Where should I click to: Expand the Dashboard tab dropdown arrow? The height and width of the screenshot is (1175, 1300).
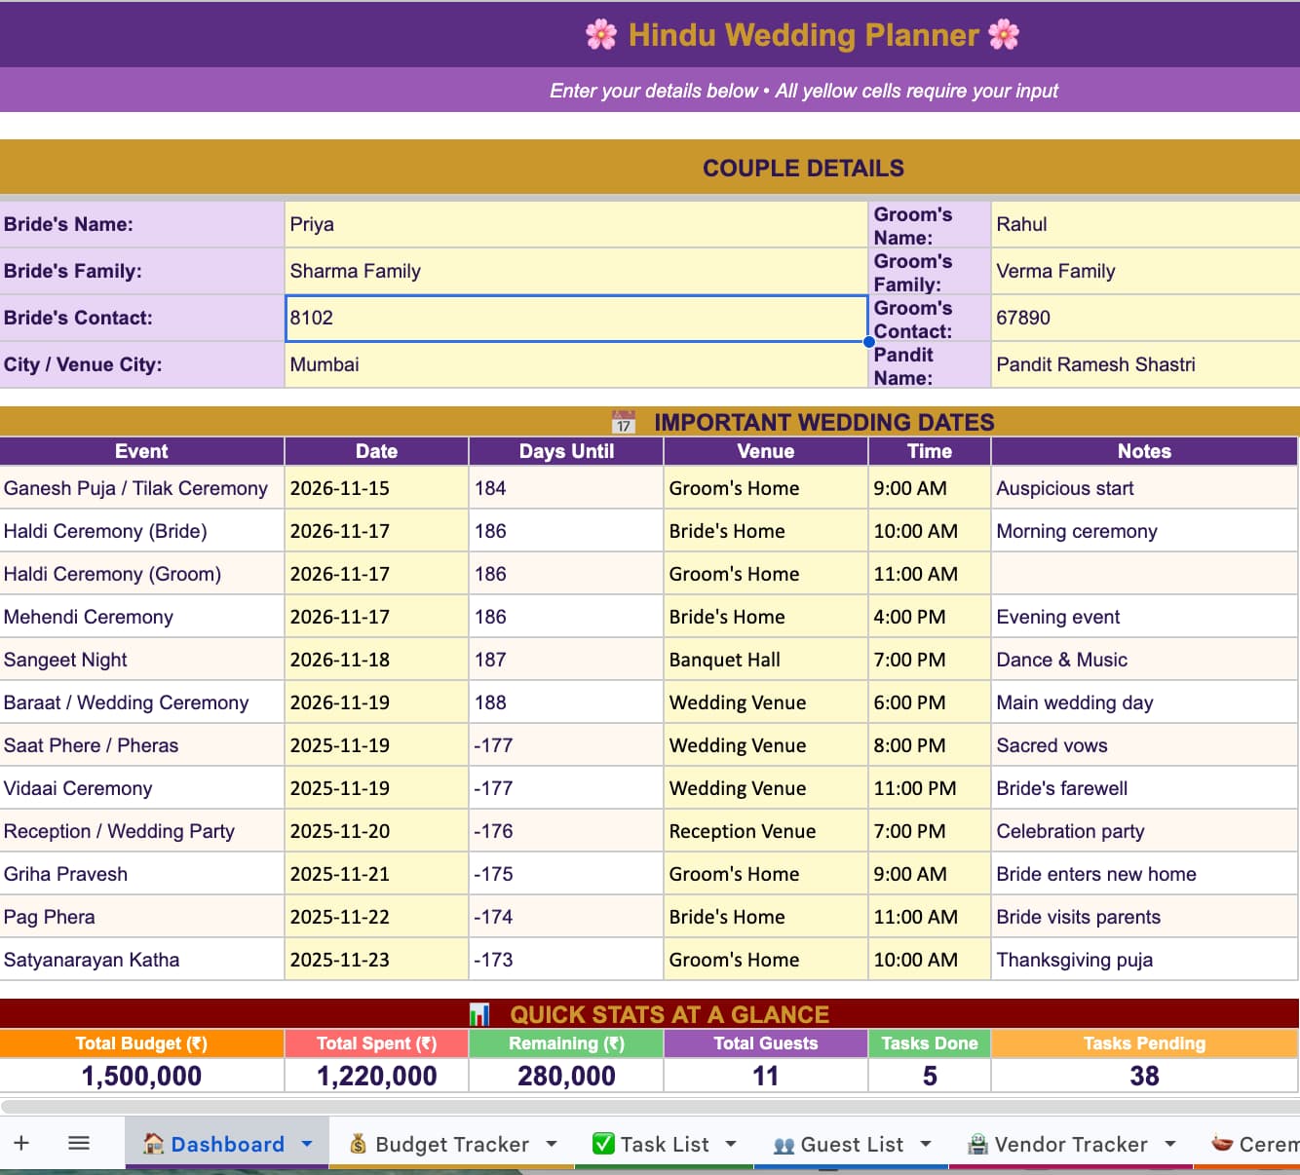tap(307, 1144)
